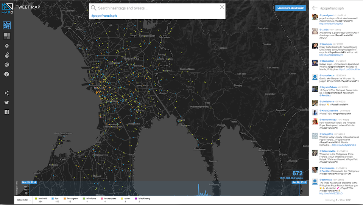Click the back arrow in tweet panel
The image size is (363, 205).
click(x=315, y=8)
